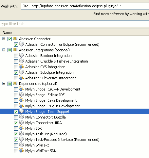Click the type filter text field
The image size is (149, 158).
(x=74, y=24)
